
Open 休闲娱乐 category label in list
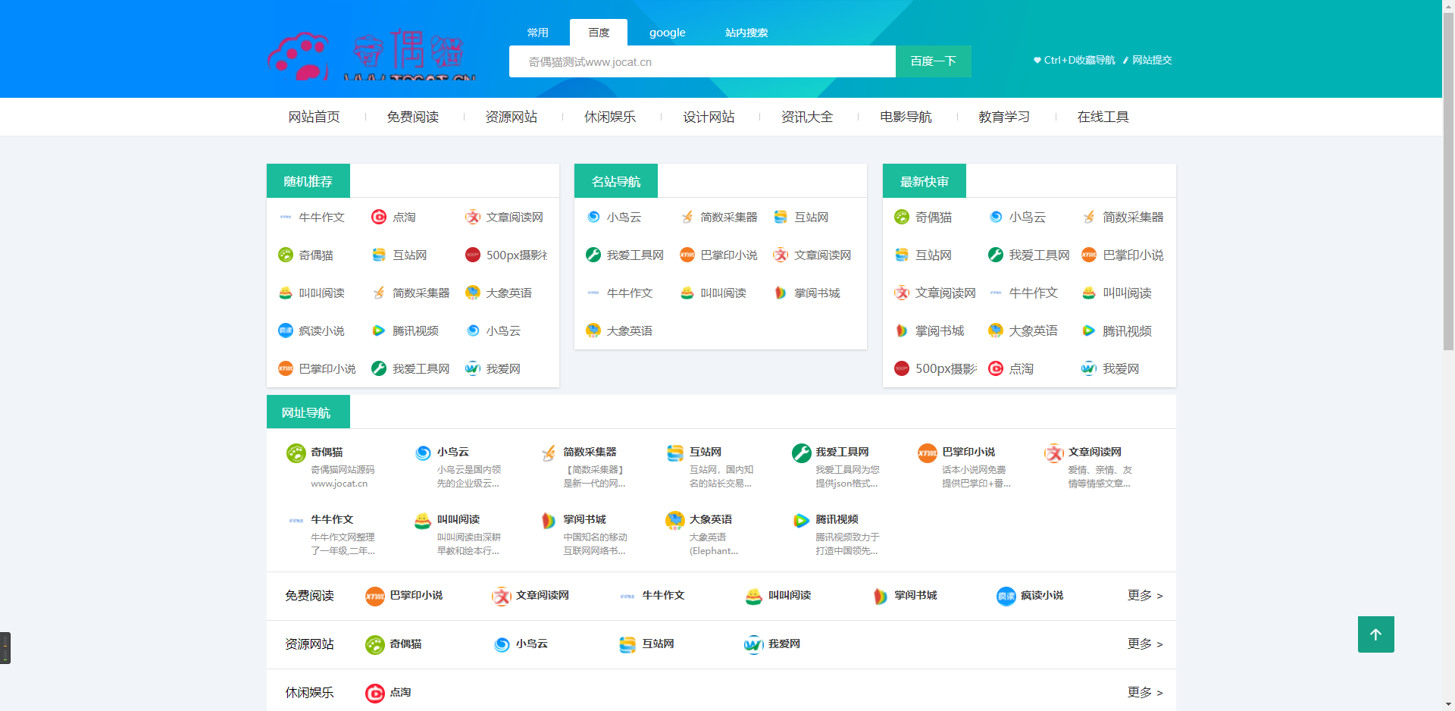(309, 693)
